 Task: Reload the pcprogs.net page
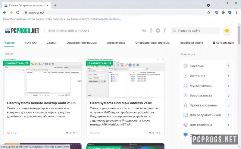pos(18,12)
